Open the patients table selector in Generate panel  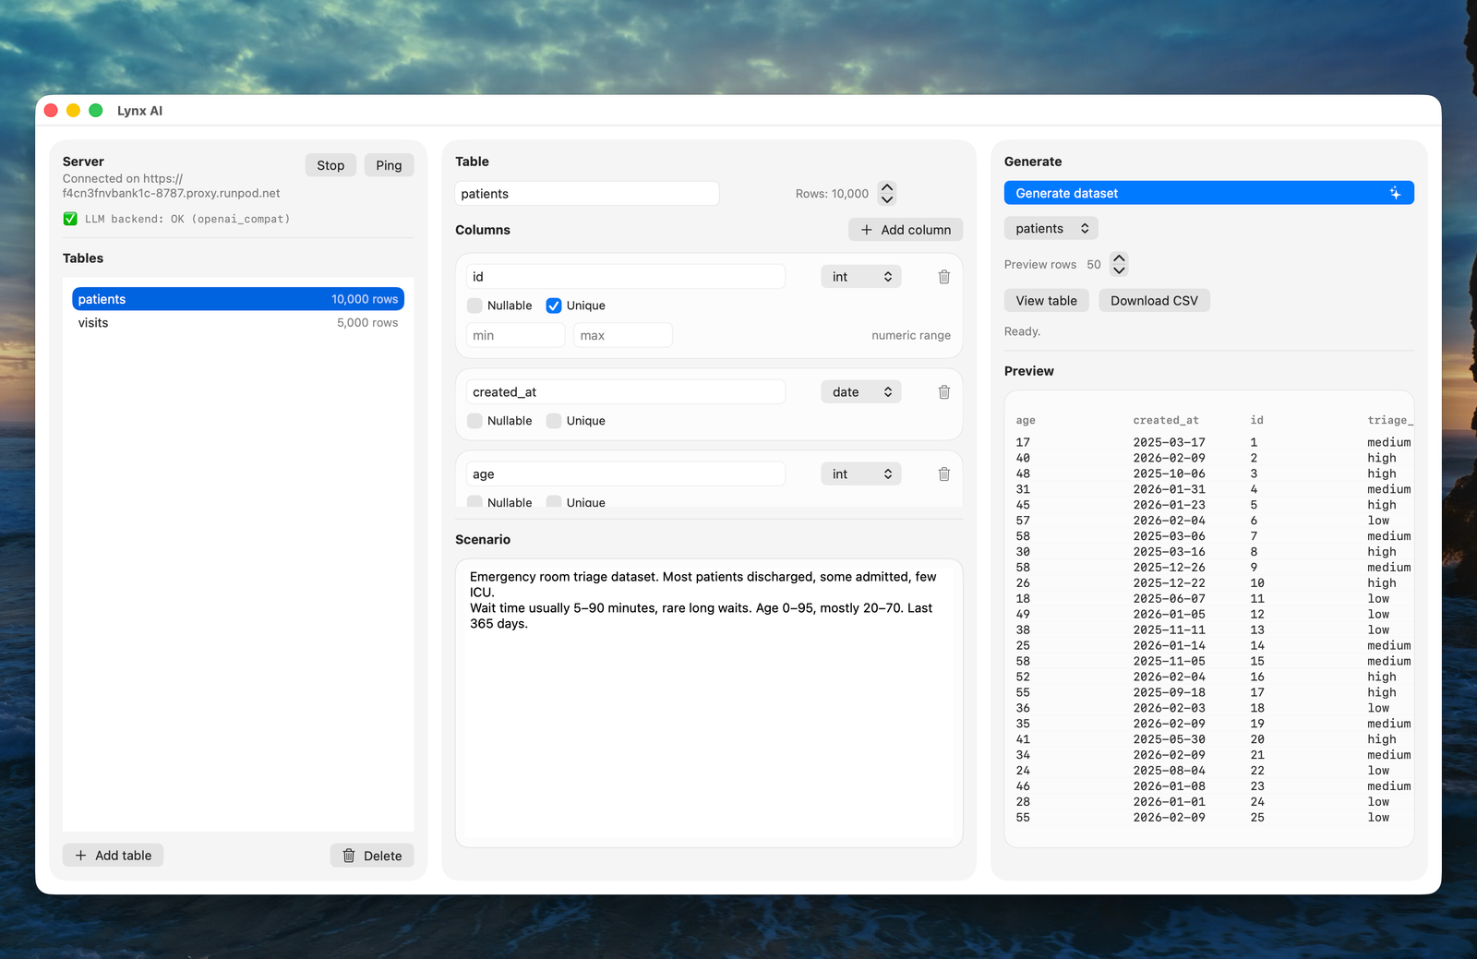1050,228
